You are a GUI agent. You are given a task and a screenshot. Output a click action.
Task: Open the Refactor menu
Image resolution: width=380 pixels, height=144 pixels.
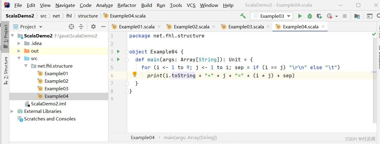pos(127,5)
